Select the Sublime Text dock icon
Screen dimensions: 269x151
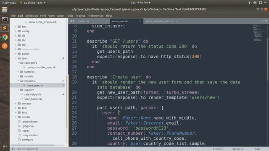click(x=5, y=28)
